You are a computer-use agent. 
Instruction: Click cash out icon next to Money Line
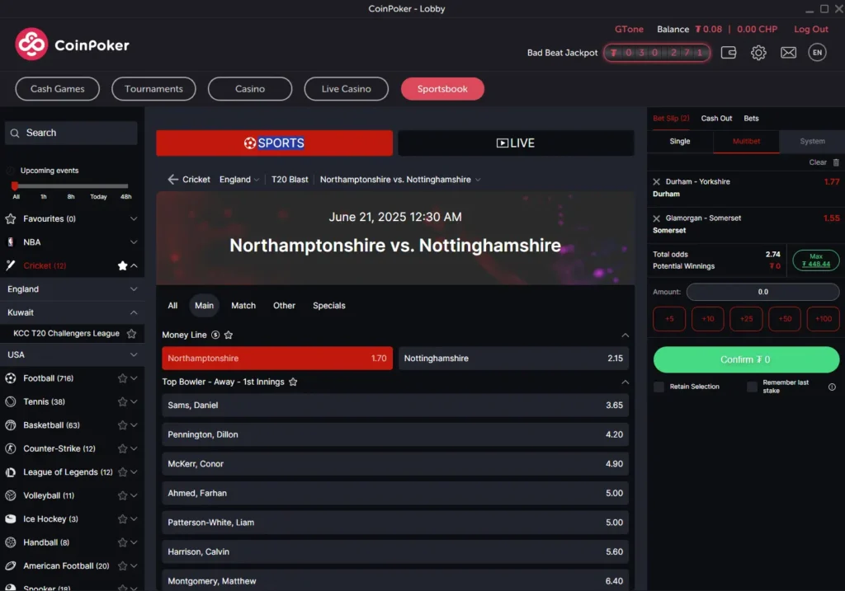point(215,335)
